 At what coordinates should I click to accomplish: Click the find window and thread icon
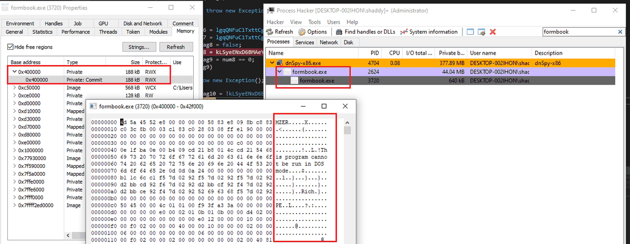481,31
